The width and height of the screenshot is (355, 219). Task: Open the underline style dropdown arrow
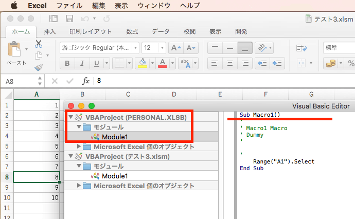coord(106,63)
